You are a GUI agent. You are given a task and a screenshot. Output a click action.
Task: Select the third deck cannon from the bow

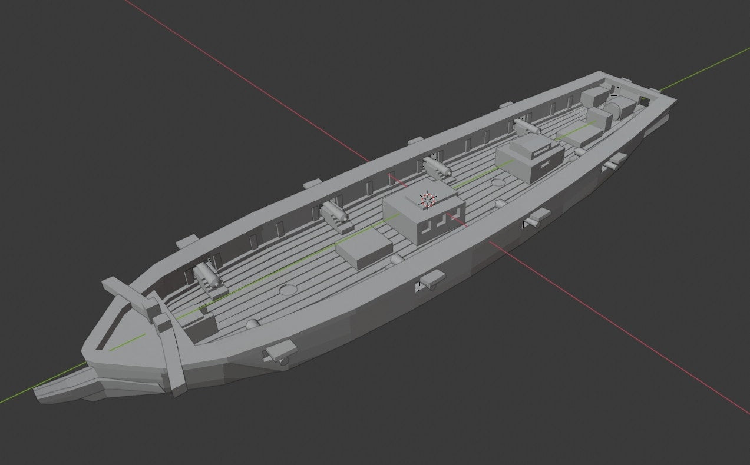(437, 167)
